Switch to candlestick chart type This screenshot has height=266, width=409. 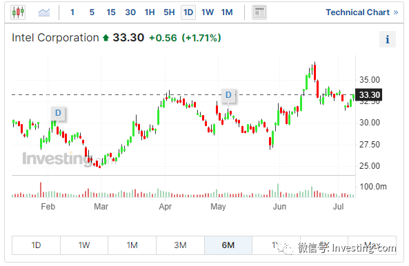(18, 12)
